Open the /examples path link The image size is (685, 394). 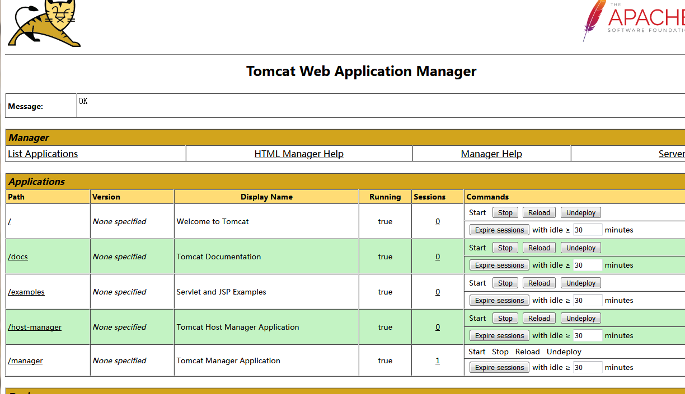(x=26, y=292)
